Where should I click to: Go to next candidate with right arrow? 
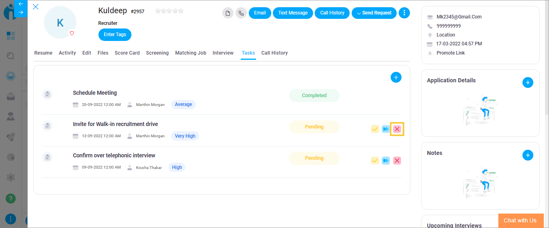coord(21,12)
